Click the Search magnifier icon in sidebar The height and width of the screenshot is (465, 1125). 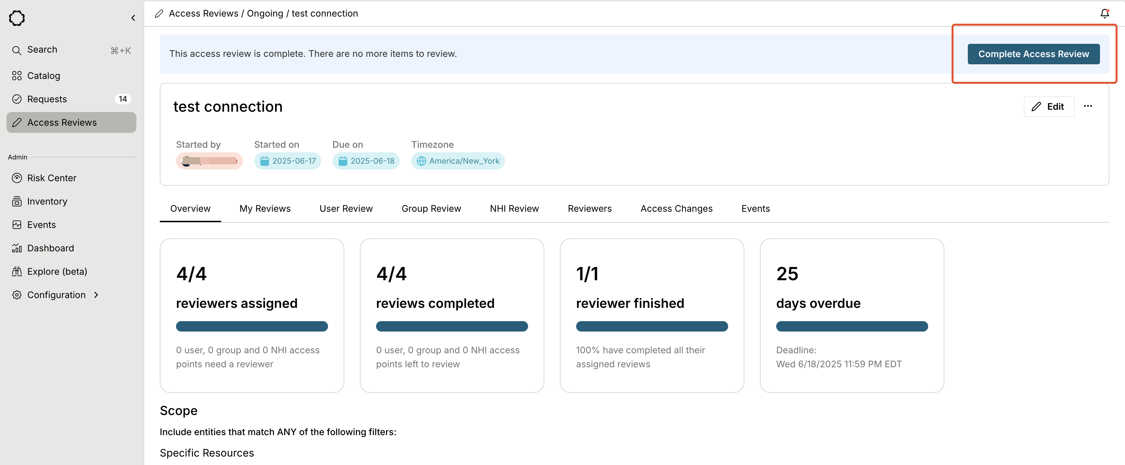(17, 50)
